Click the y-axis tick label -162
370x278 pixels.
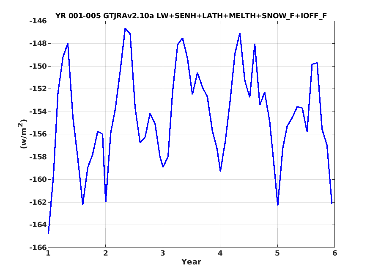click(38, 202)
